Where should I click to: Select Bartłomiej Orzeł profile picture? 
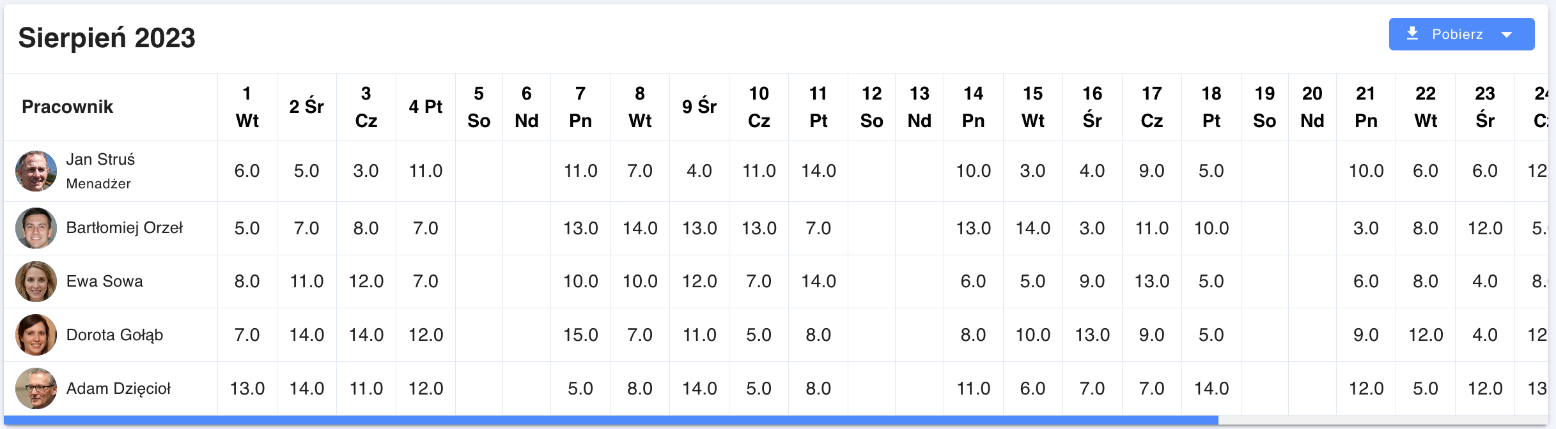pos(36,228)
